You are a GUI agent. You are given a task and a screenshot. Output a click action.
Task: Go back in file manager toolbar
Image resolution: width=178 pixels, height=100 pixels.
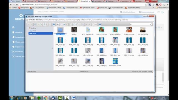28,24
